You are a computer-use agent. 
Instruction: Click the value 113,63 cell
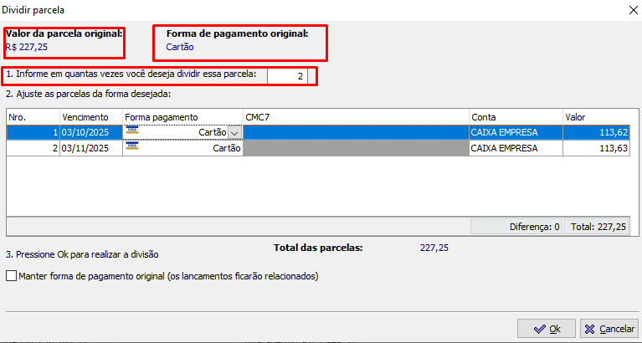pyautogui.click(x=596, y=148)
